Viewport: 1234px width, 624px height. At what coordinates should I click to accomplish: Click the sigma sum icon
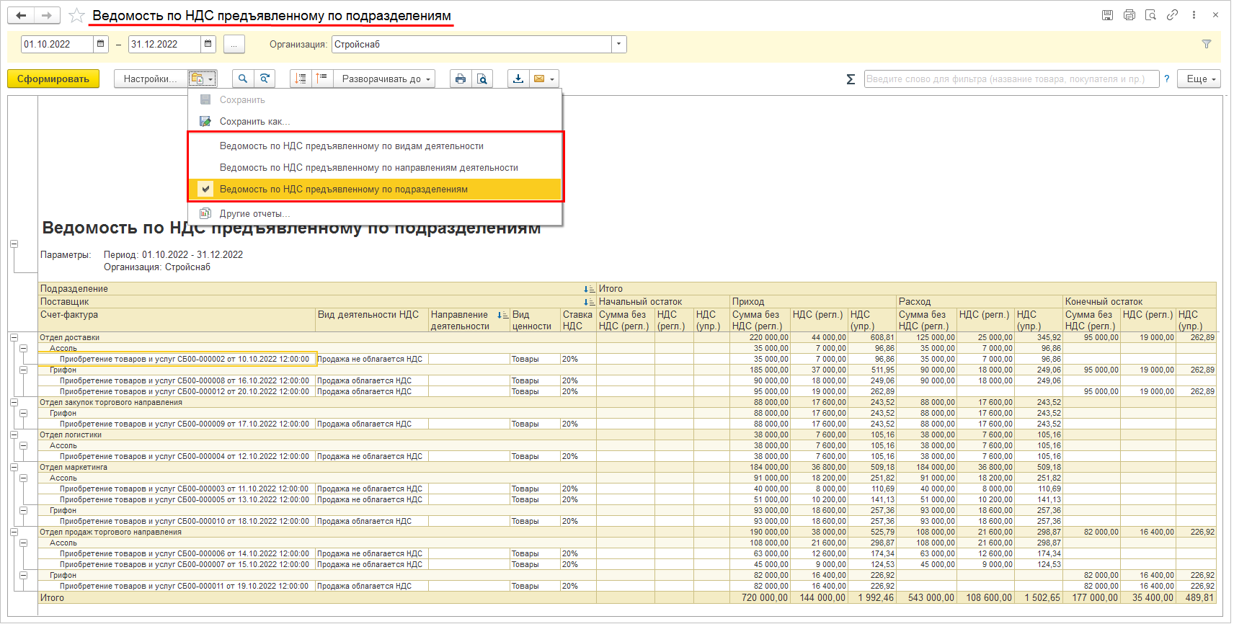click(x=851, y=79)
